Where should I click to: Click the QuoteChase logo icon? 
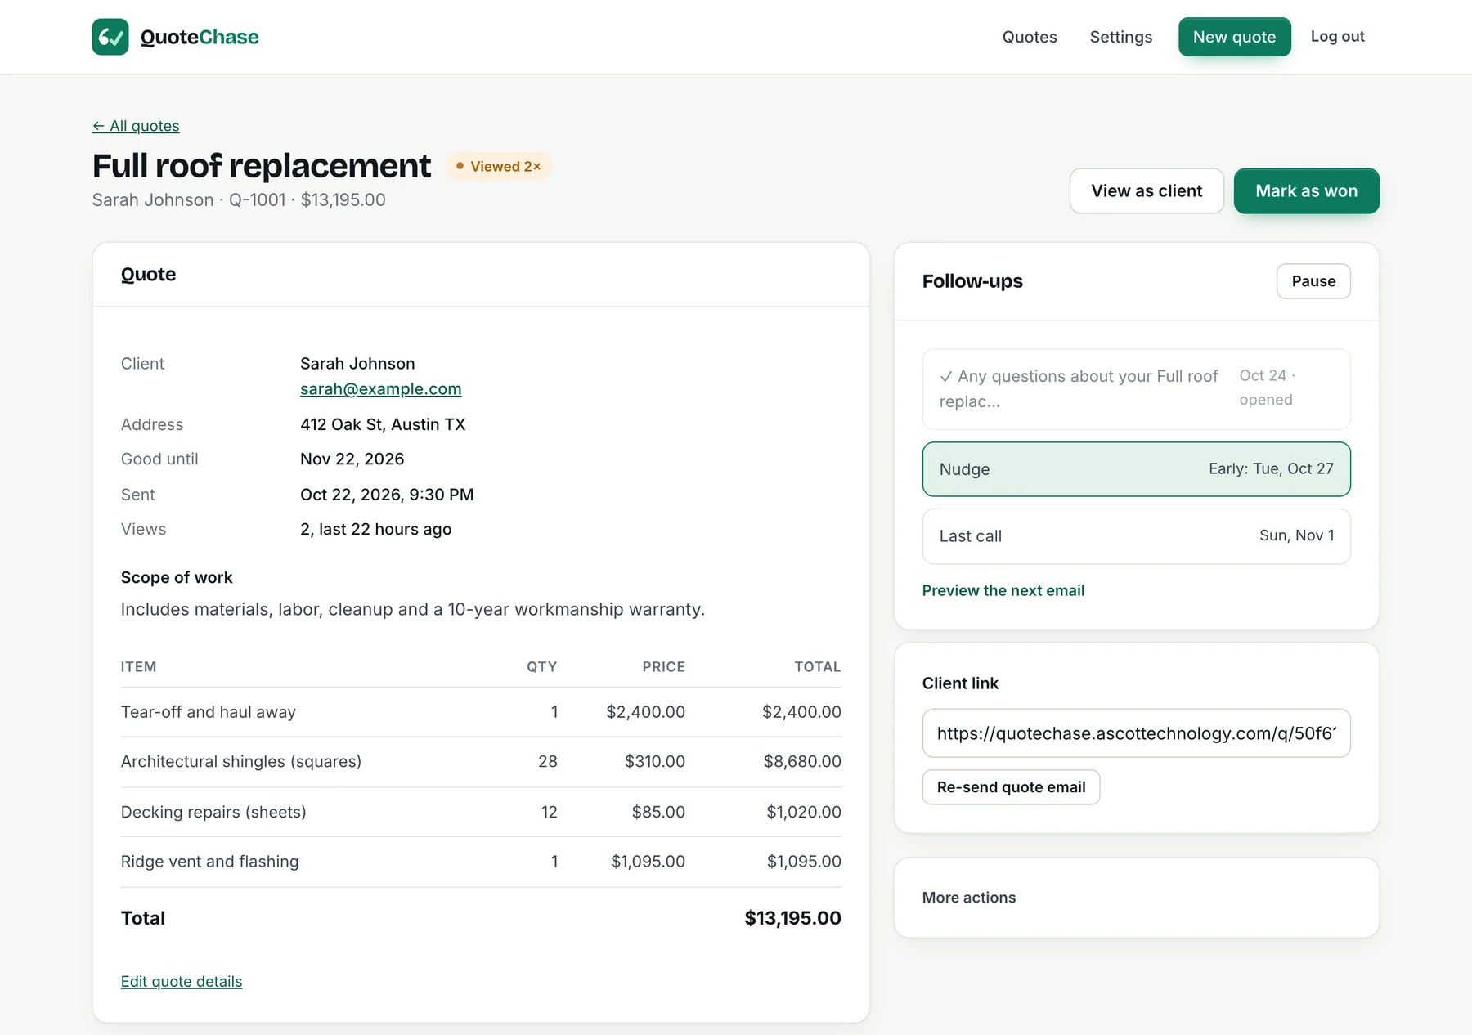110,37
